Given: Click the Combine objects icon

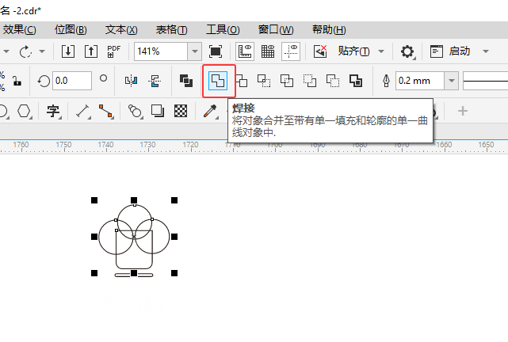Looking at the screenshot, I should click(x=186, y=81).
